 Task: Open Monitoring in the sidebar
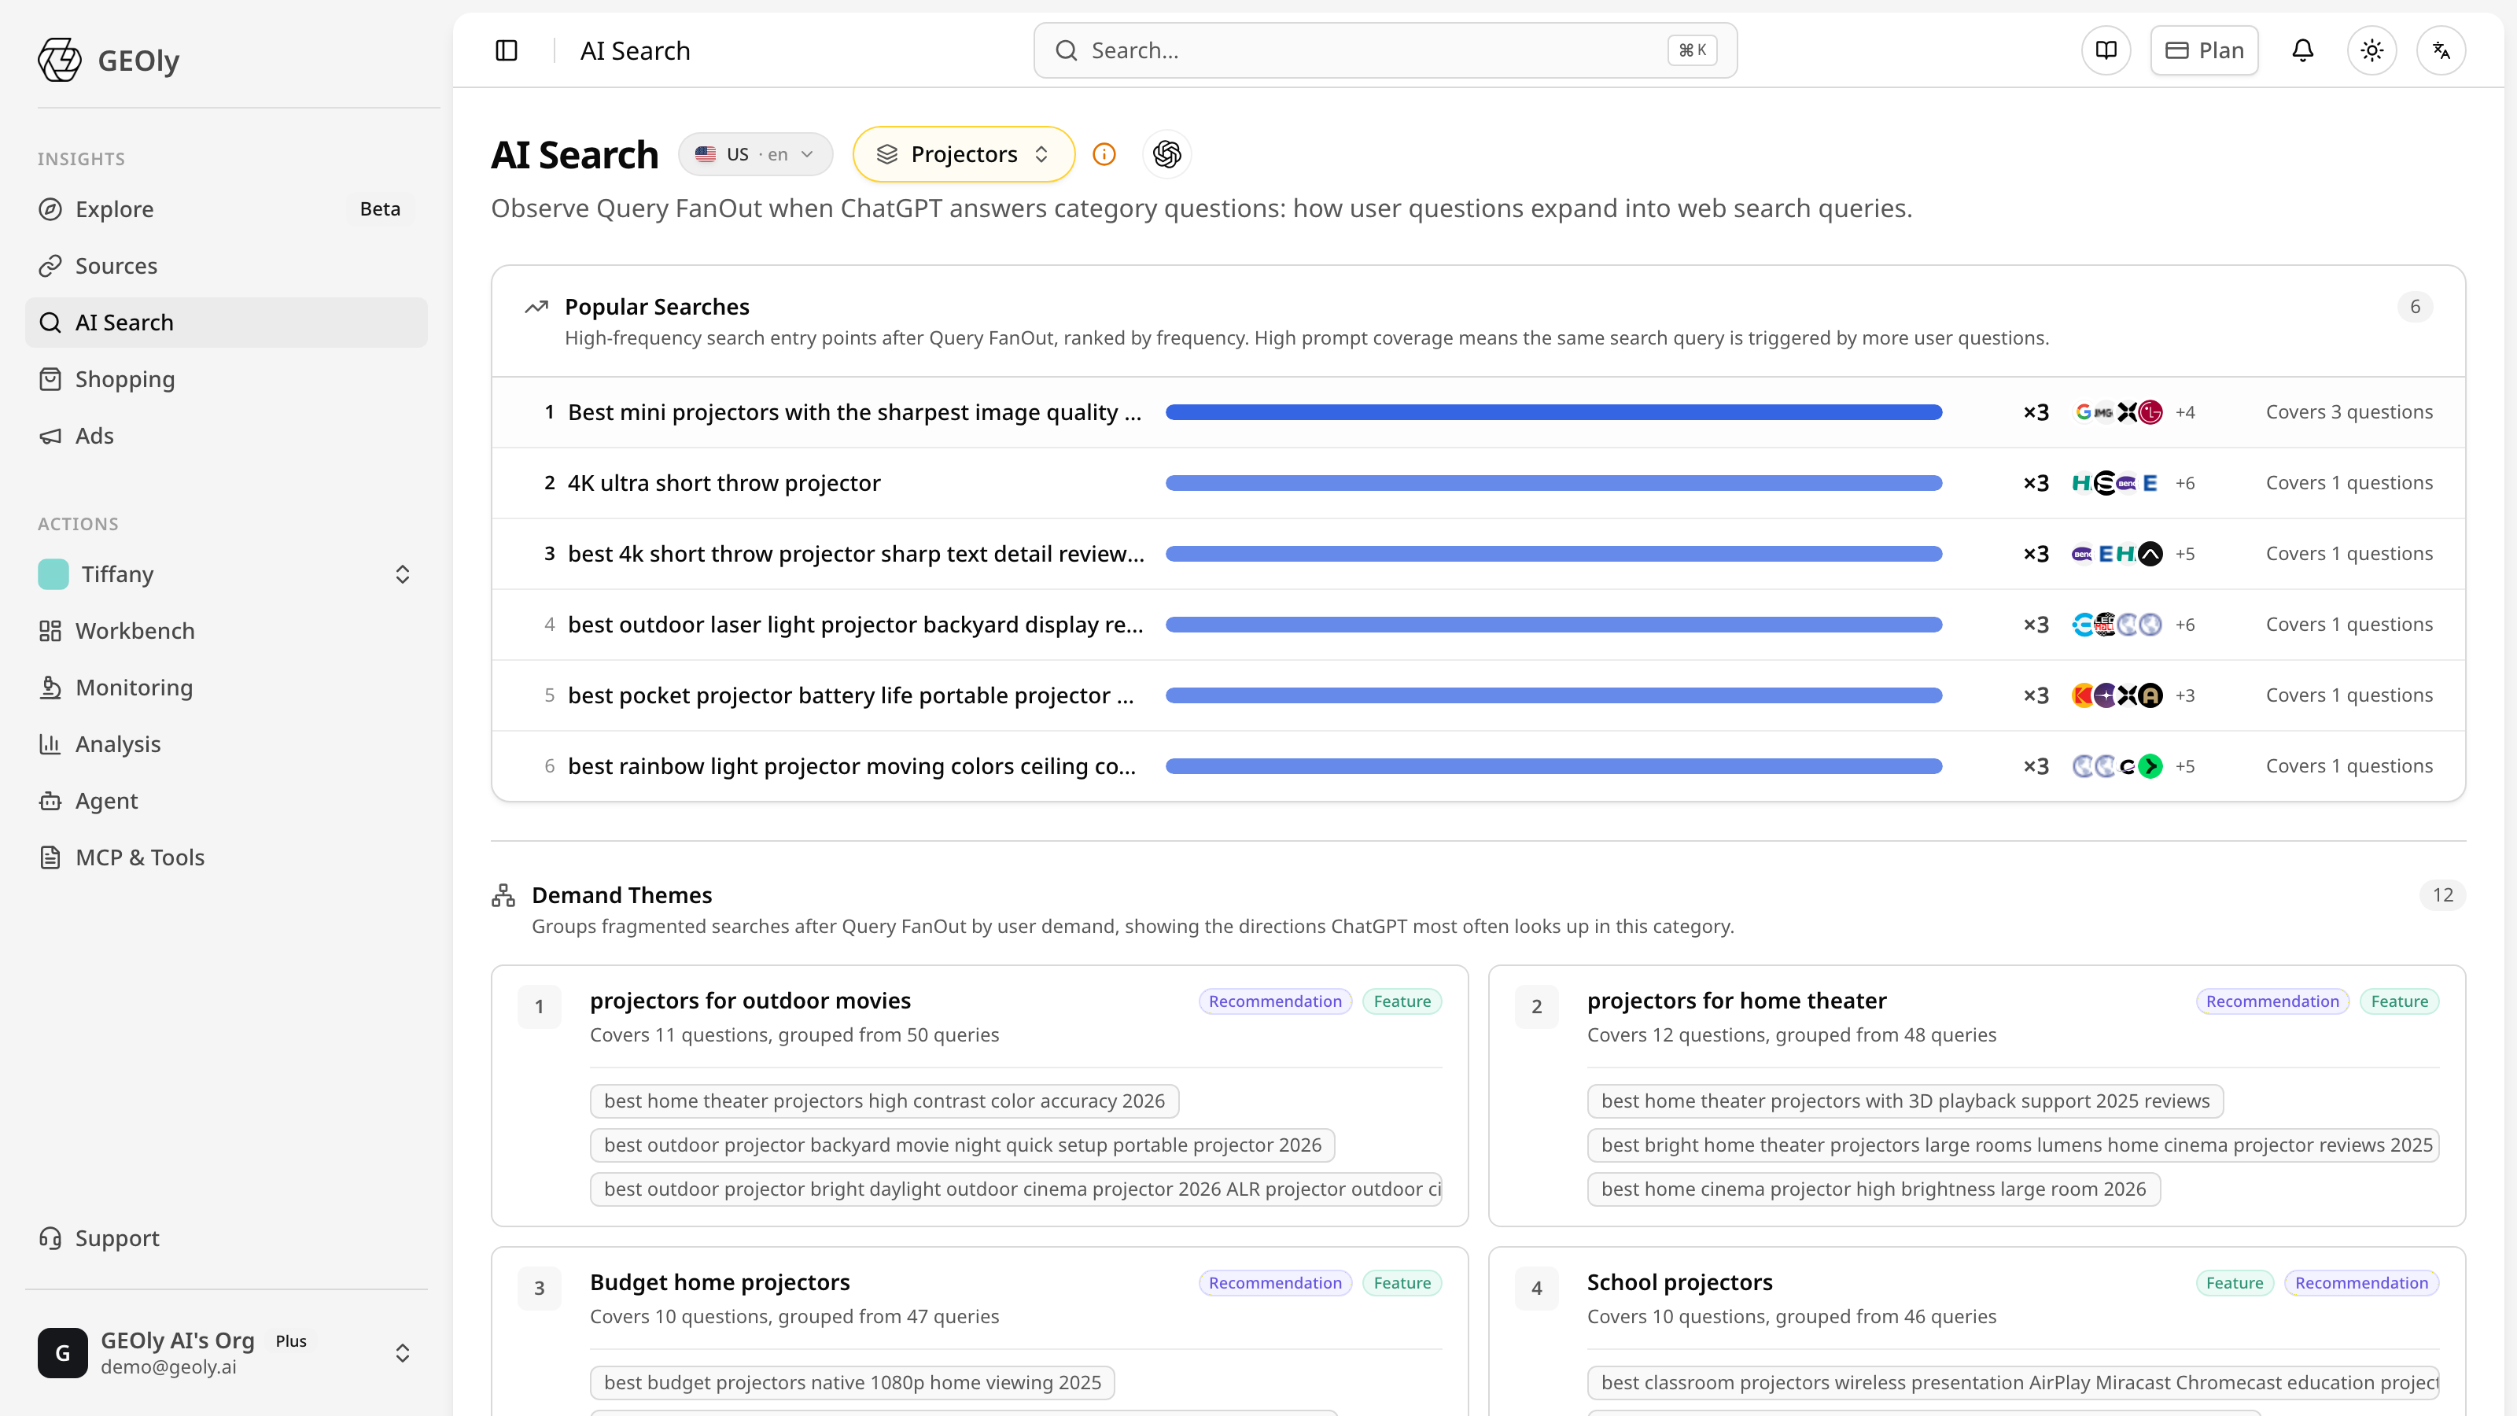coord(226,688)
